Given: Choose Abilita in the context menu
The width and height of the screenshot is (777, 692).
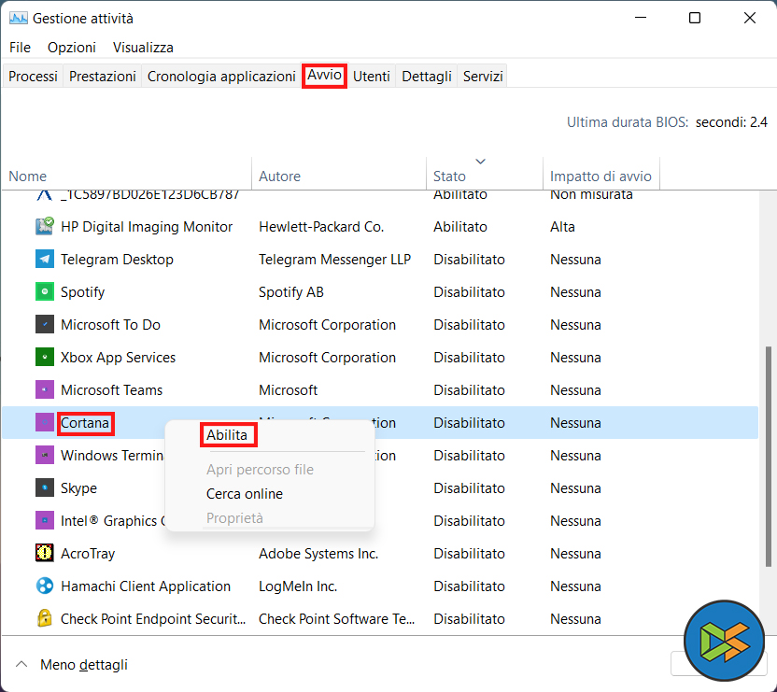Looking at the screenshot, I should tap(227, 435).
